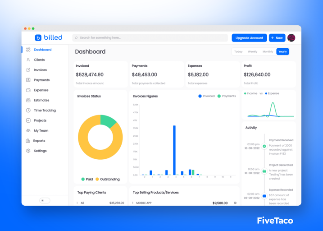Toggle the Outstanding legend item
The height and width of the screenshot is (231, 323).
click(x=108, y=179)
